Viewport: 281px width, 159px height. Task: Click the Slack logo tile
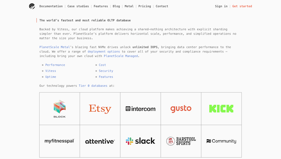click(140, 141)
